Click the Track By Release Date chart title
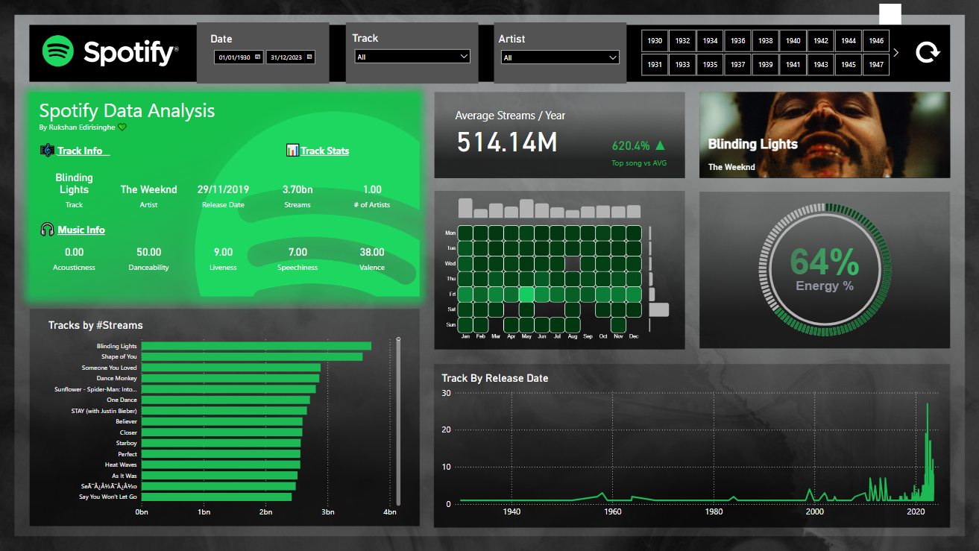Screen dimensions: 979x551 (495, 378)
